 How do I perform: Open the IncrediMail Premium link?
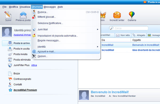(25, 90)
